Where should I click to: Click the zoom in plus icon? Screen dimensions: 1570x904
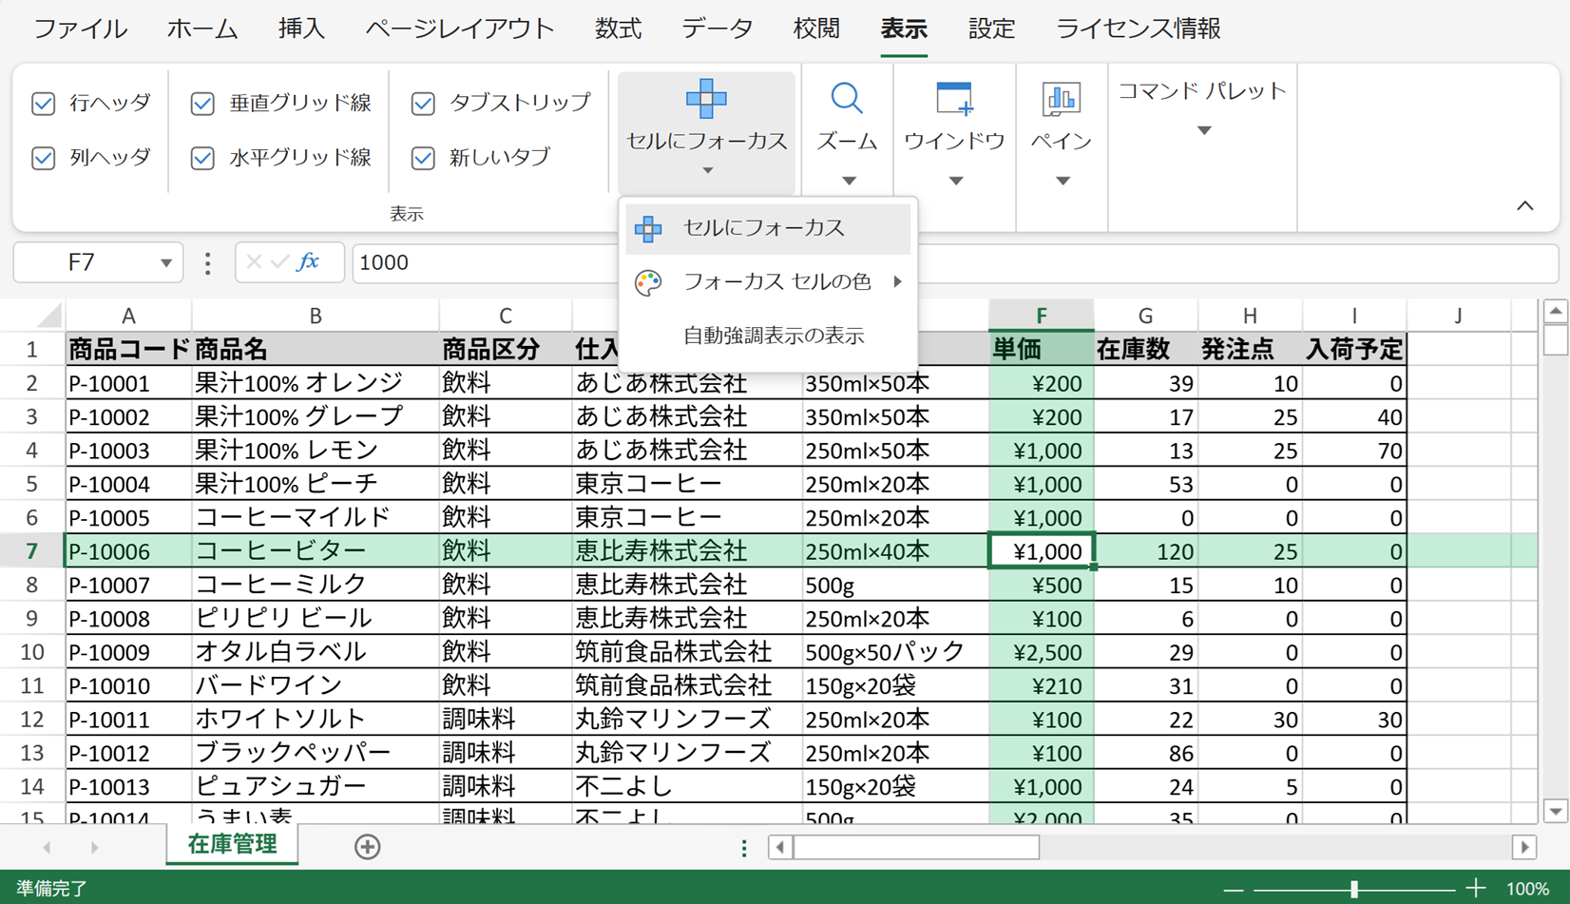(x=1475, y=889)
